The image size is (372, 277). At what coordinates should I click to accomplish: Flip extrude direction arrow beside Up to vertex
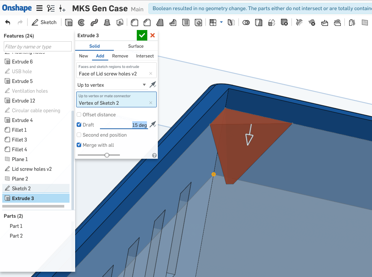(153, 84)
